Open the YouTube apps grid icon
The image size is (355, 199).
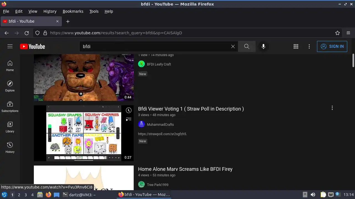tap(296, 46)
